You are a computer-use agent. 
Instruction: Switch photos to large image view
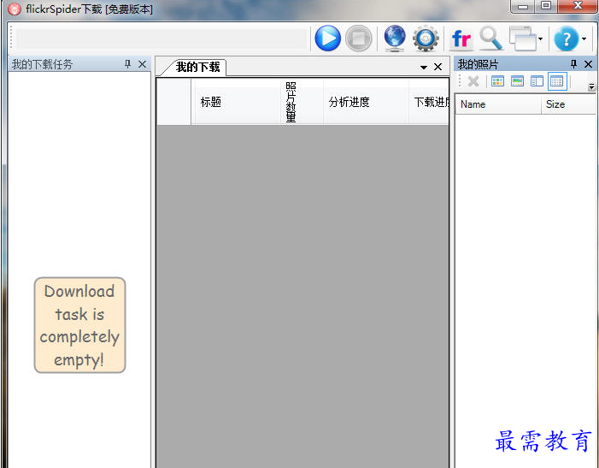(x=517, y=81)
